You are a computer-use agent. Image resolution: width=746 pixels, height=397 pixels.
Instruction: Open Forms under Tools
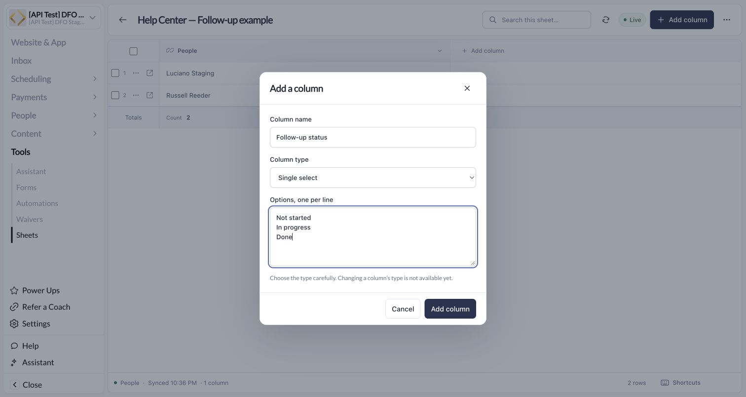[26, 187]
